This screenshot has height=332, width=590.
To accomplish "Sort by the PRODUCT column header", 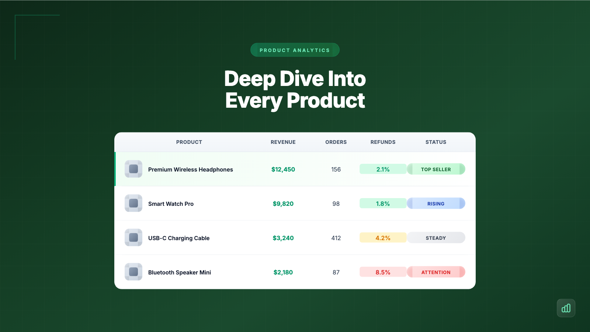I will tap(189, 142).
